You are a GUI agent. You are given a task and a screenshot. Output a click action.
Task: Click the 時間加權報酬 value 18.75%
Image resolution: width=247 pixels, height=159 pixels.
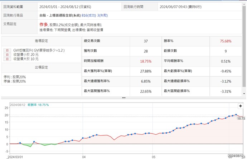pyautogui.click(x=146, y=61)
